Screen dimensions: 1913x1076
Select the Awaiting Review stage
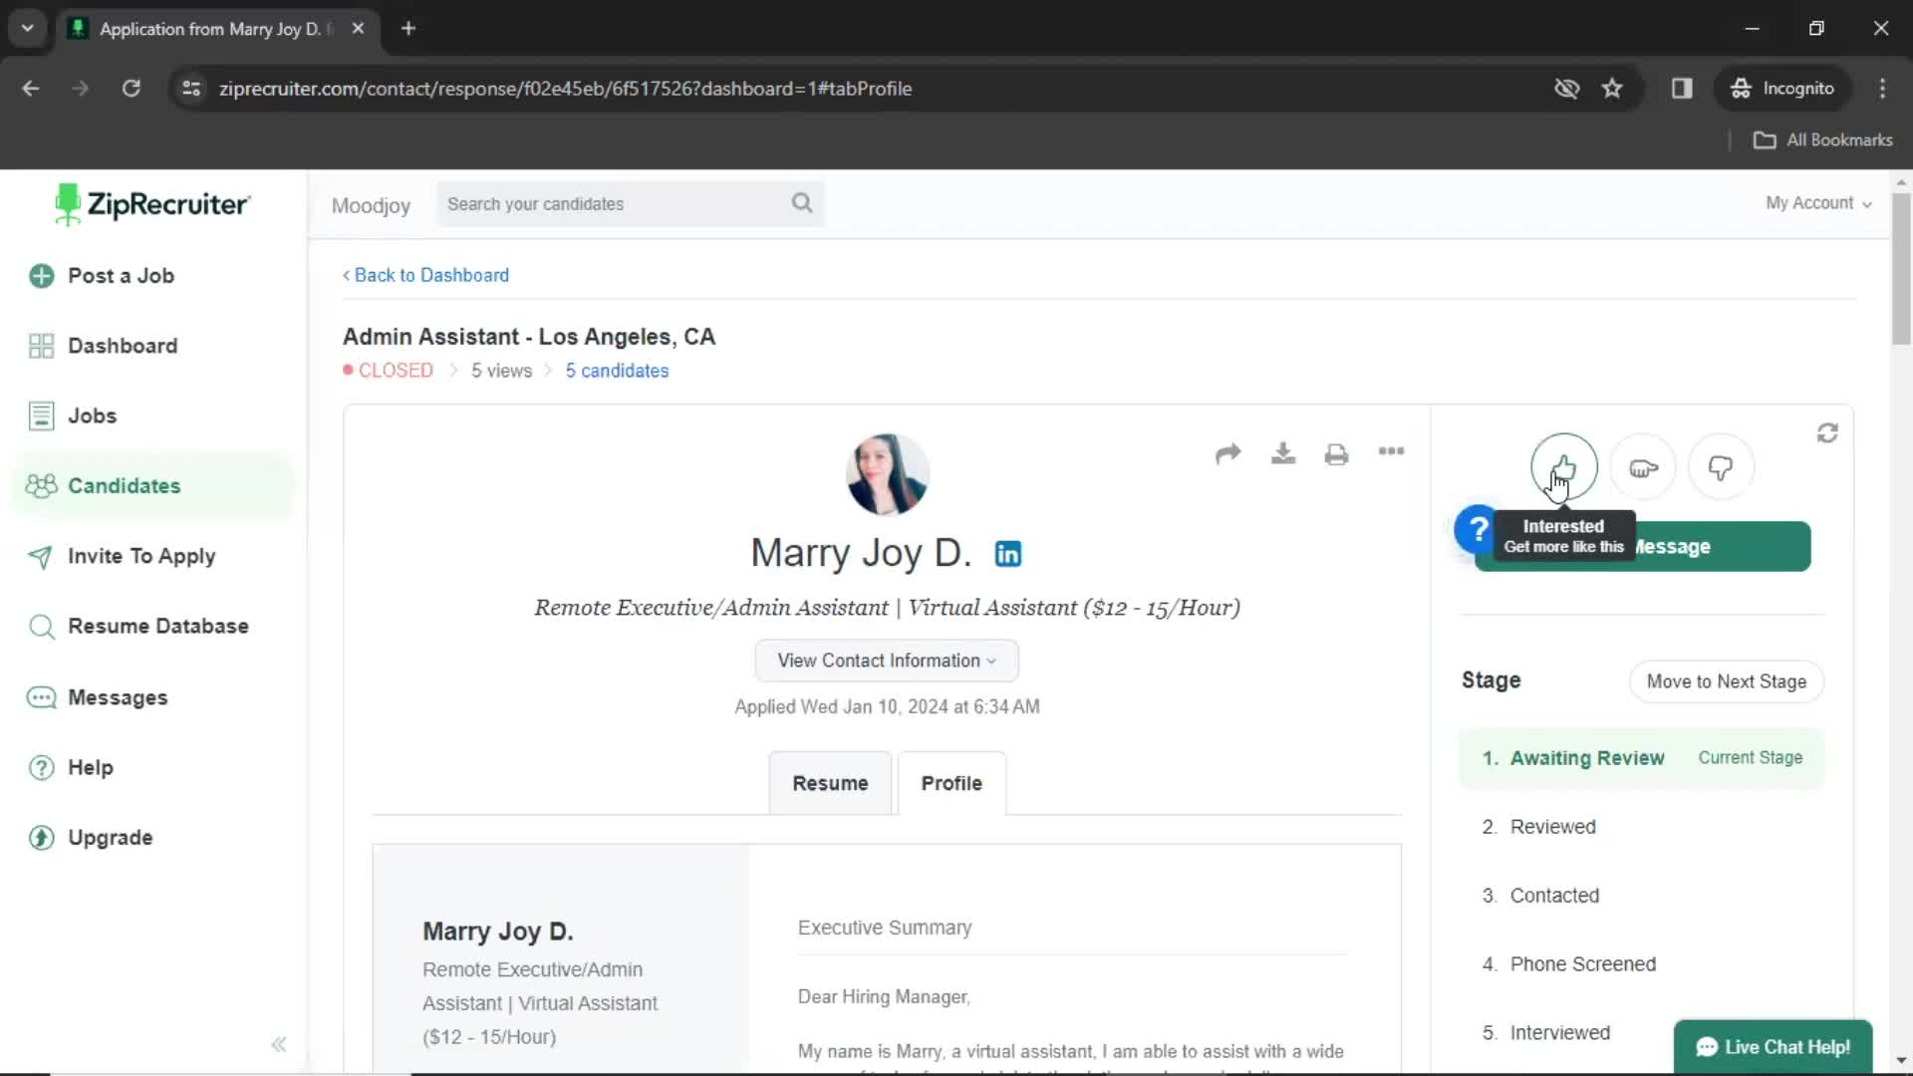click(x=1642, y=758)
